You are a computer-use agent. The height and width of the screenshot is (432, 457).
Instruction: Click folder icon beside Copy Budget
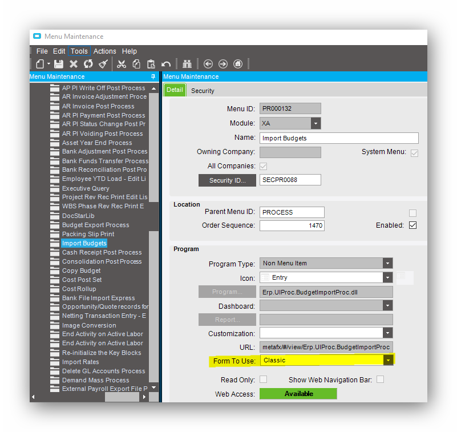click(55, 271)
